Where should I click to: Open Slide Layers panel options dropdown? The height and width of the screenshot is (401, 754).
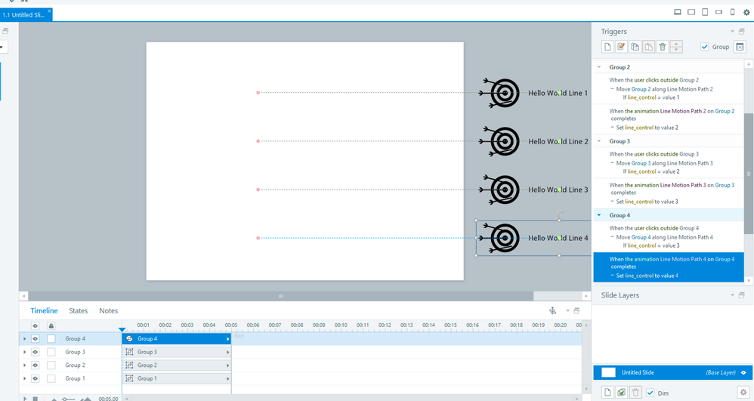pyautogui.click(x=732, y=295)
